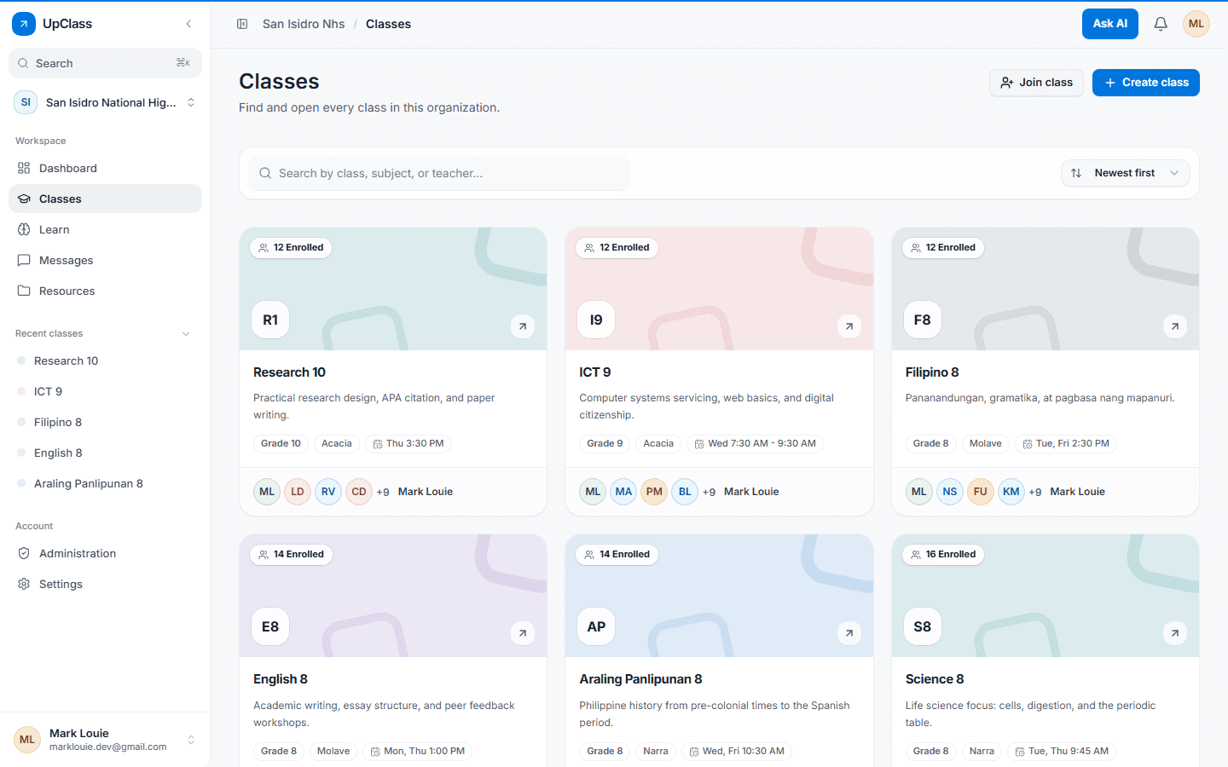Open the Filipino 8 card arrow icon
1228x767 pixels.
[1175, 326]
